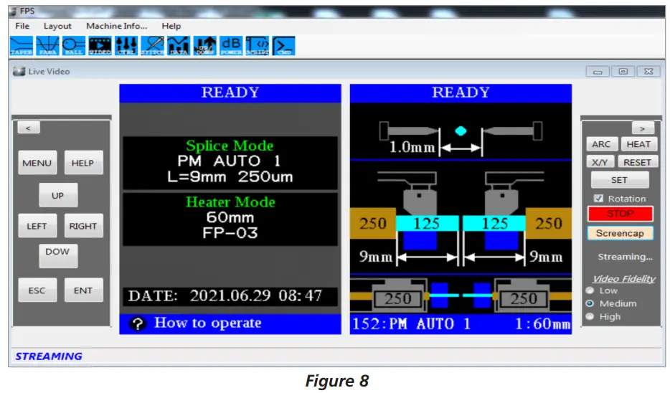Click the Heater Mode panel

coord(230,219)
